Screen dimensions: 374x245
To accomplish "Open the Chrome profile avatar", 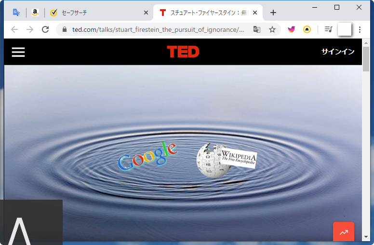I will pyautogui.click(x=345, y=29).
